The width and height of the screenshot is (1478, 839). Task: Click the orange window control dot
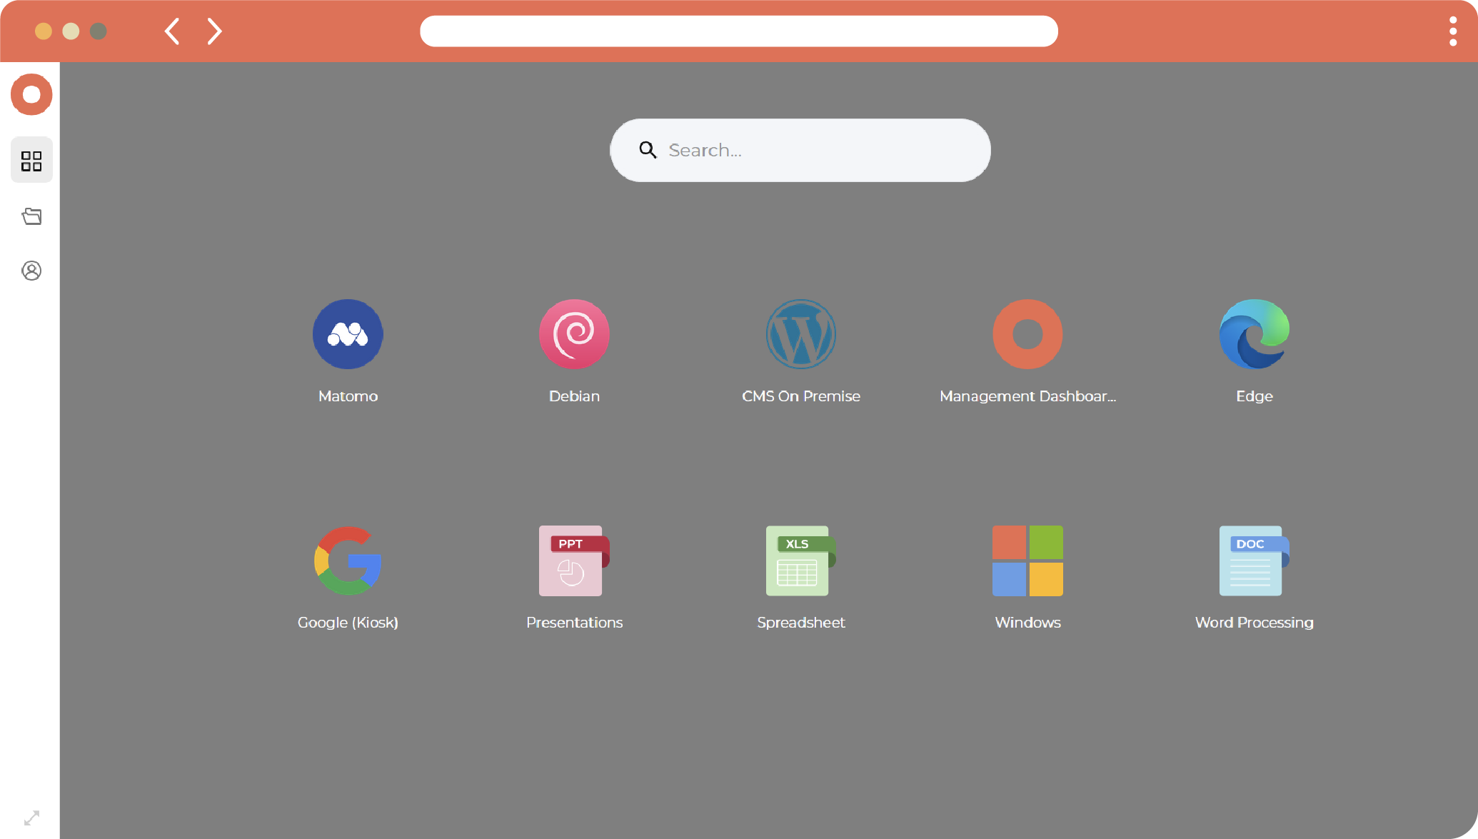pos(44,31)
